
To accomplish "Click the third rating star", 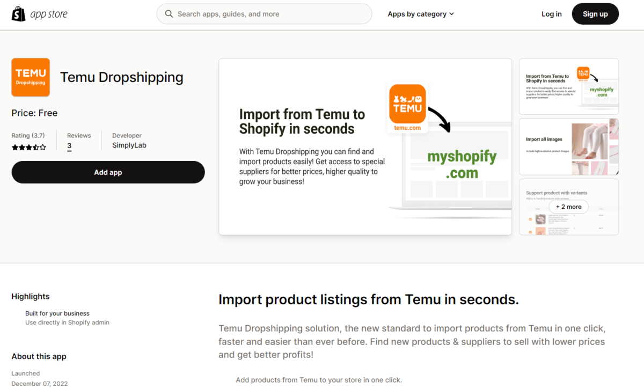I will 28,147.
